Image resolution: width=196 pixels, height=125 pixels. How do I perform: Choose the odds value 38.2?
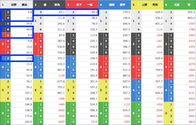[94, 18]
